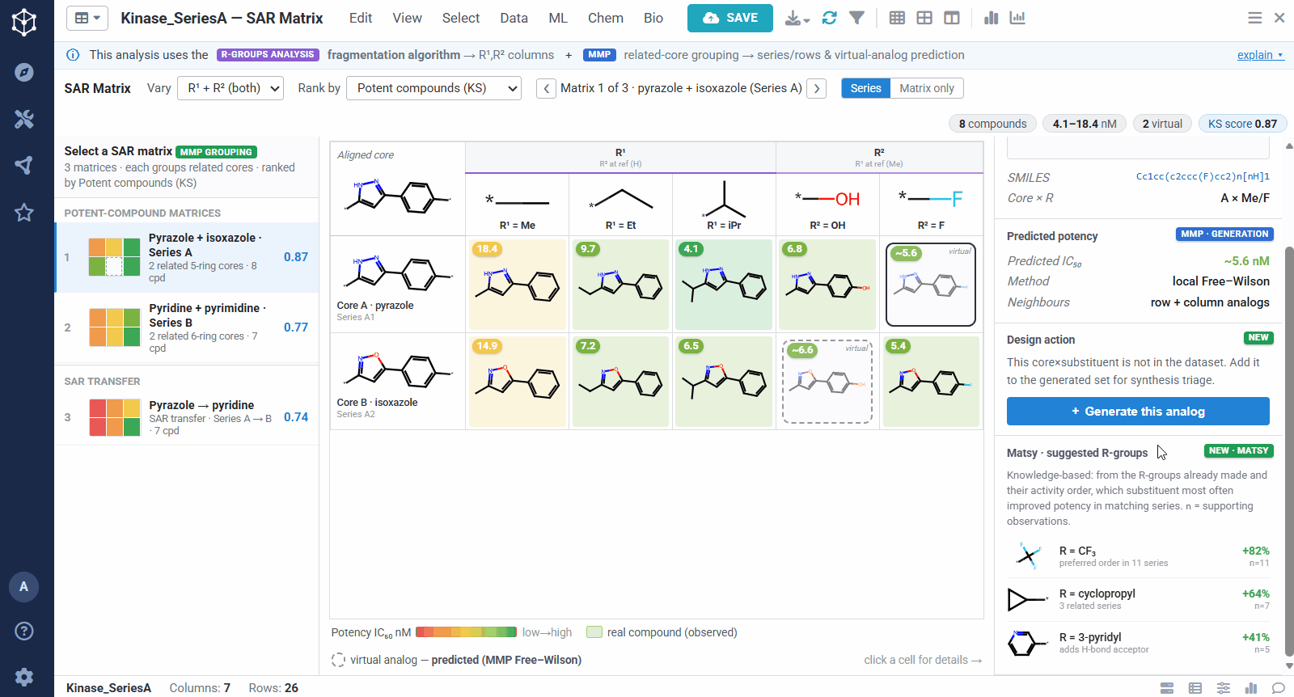This screenshot has width=1294, height=697.
Task: Select Pyrazole + isoxazole Series A matrix
Action: pyautogui.click(x=187, y=257)
